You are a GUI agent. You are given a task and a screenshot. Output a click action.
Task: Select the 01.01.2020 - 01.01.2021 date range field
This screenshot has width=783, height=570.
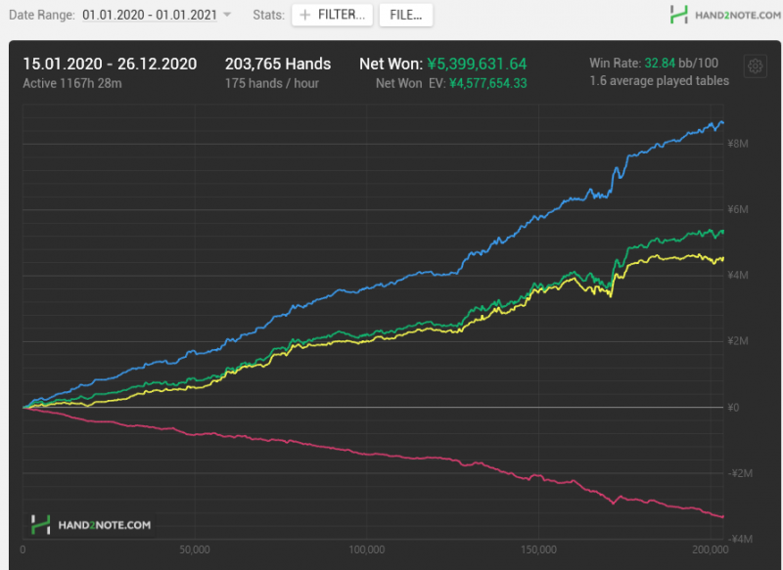point(150,15)
